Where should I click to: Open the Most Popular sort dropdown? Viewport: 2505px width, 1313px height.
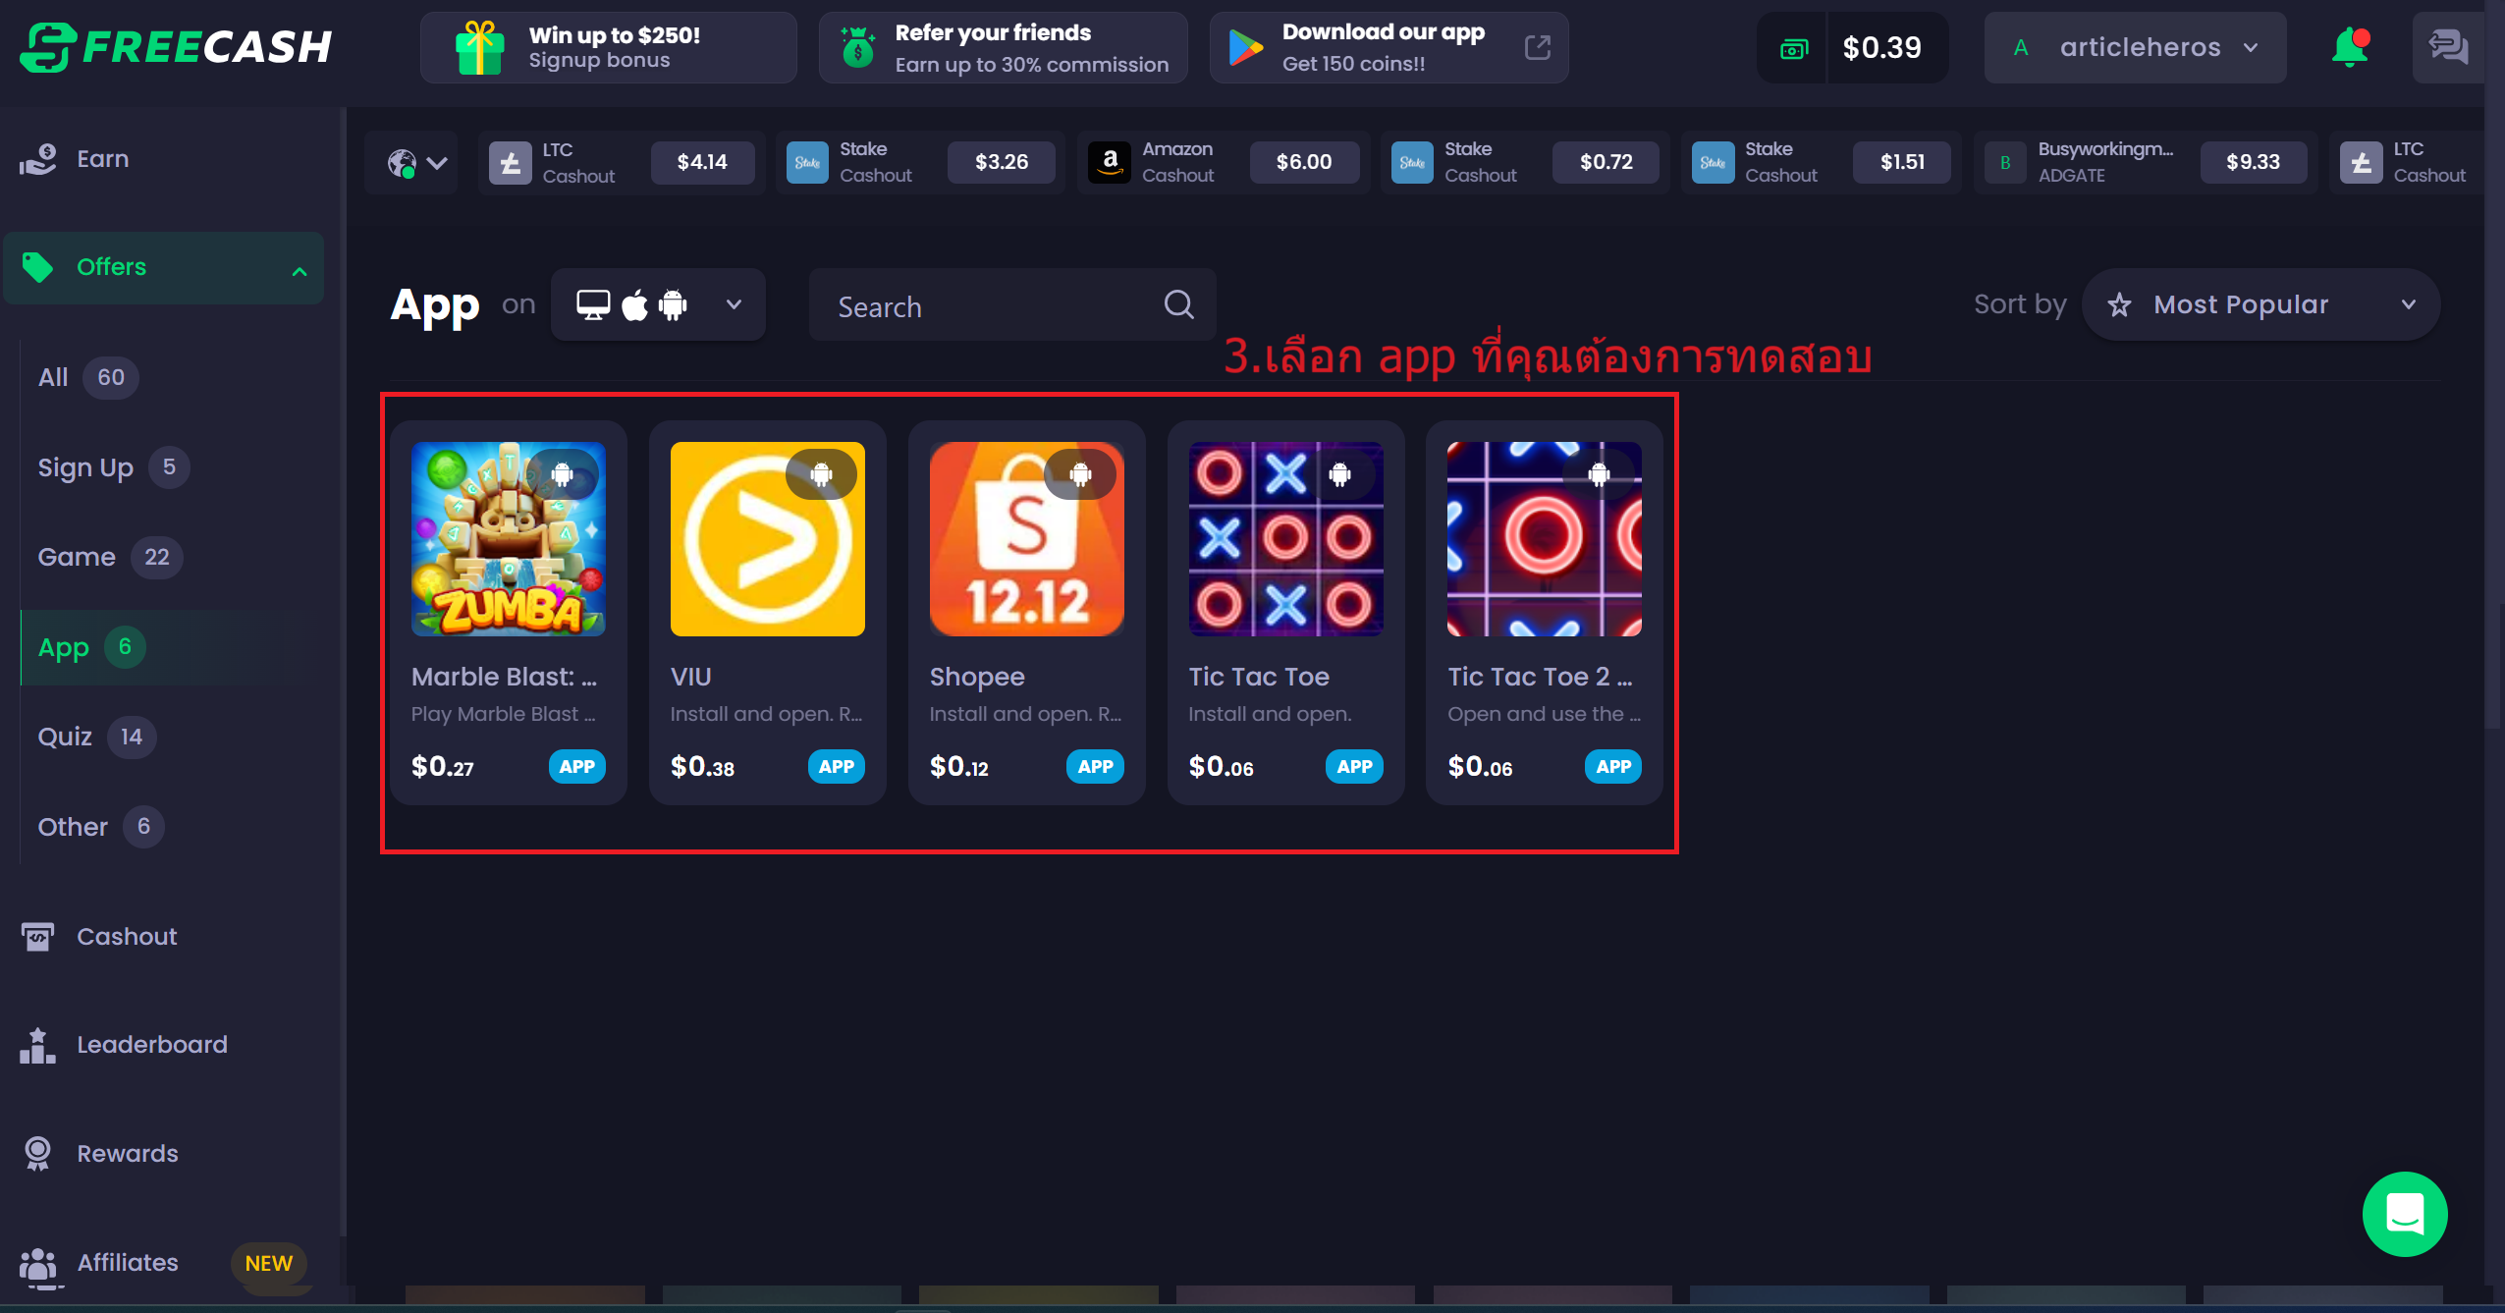pyautogui.click(x=2260, y=305)
